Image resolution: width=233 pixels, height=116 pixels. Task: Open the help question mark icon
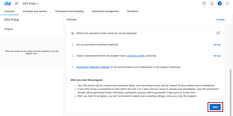pyautogui.click(x=204, y=4)
